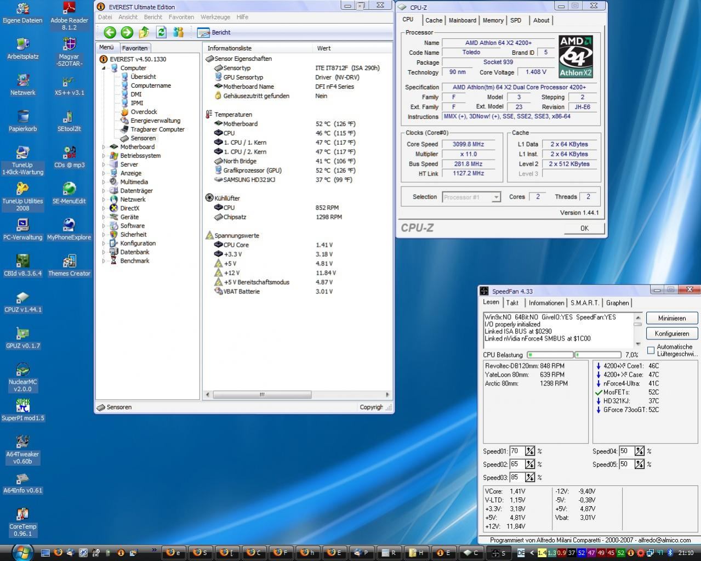Click the green Back arrow in EVEREST toolbar
The height and width of the screenshot is (561, 701).
110,32
